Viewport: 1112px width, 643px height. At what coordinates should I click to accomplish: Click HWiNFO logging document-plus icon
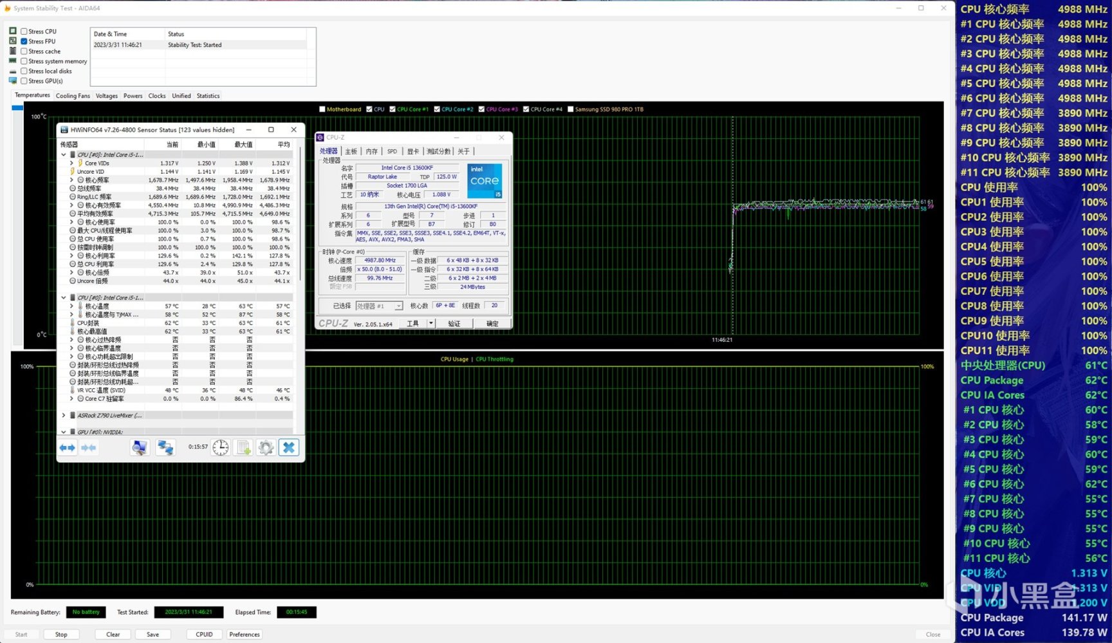click(243, 447)
